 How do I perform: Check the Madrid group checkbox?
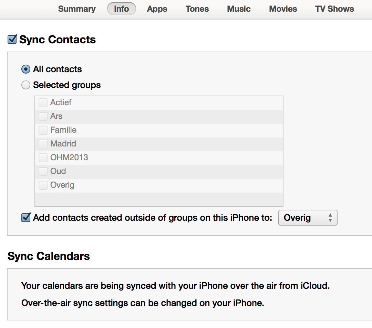click(43, 144)
